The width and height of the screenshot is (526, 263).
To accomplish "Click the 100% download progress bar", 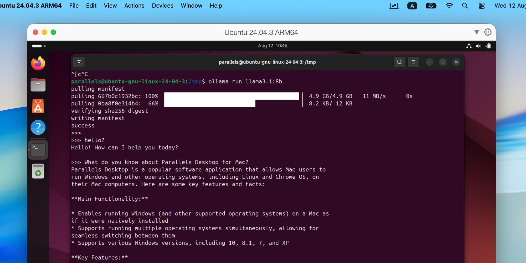I will (x=231, y=96).
